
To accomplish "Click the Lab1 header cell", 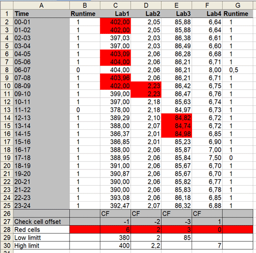I will [x=115, y=14].
